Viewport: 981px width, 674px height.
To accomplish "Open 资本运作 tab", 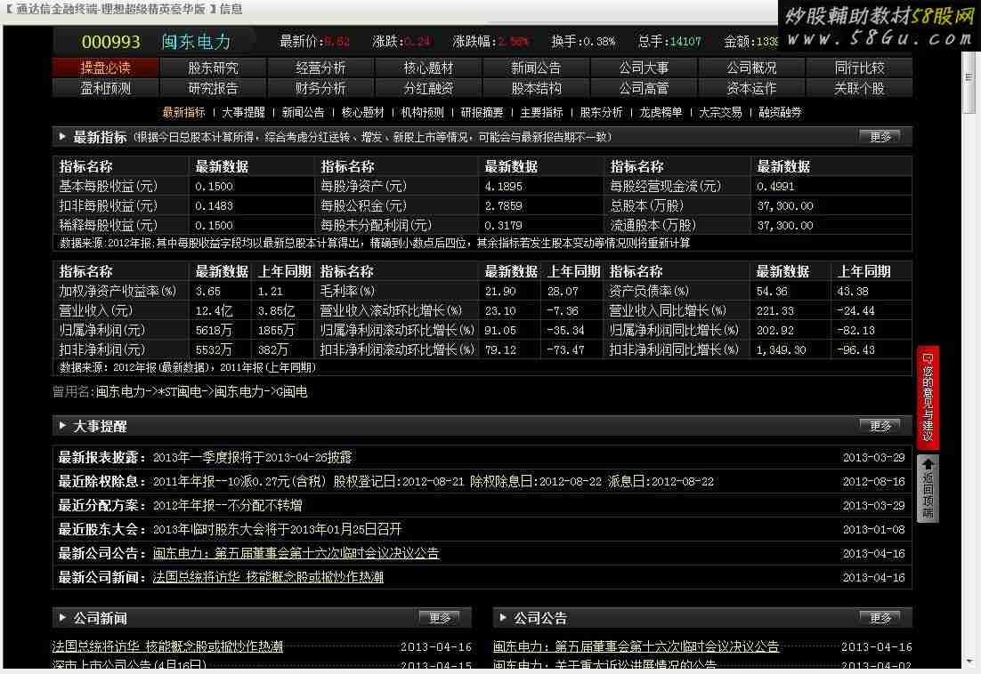I will click(751, 88).
